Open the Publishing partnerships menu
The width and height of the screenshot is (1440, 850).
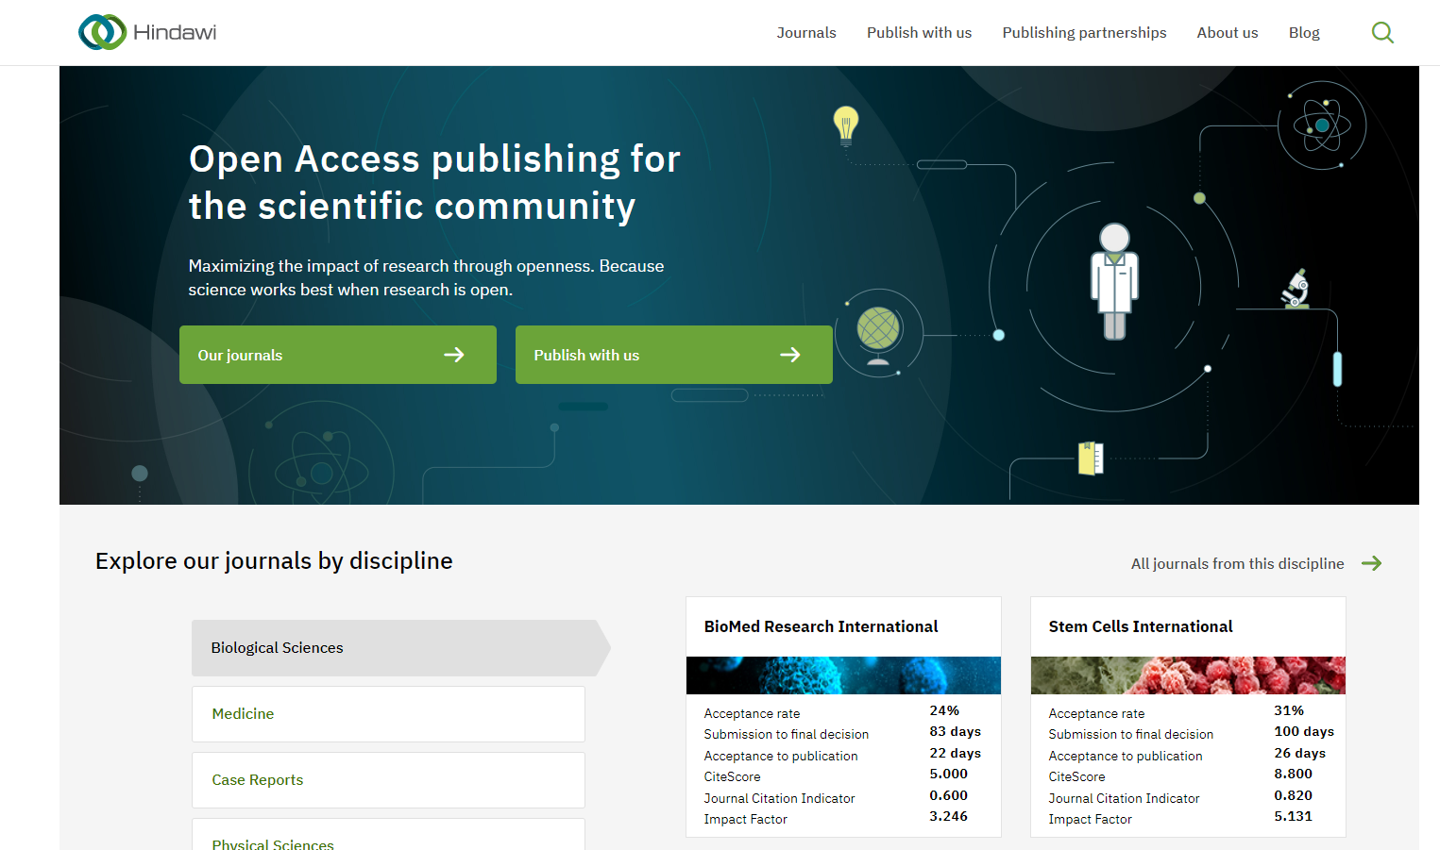[x=1083, y=31]
